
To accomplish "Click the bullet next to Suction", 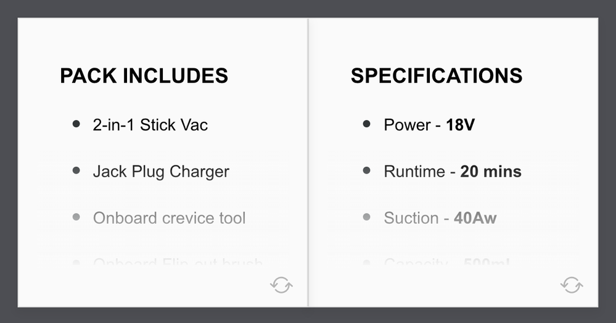I will [367, 217].
